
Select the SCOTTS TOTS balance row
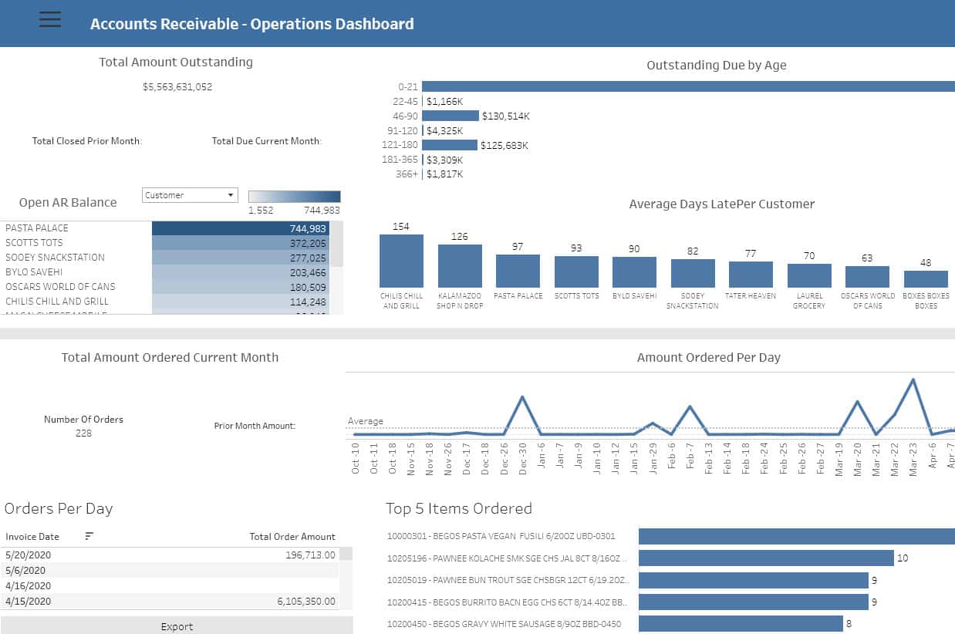tap(165, 243)
